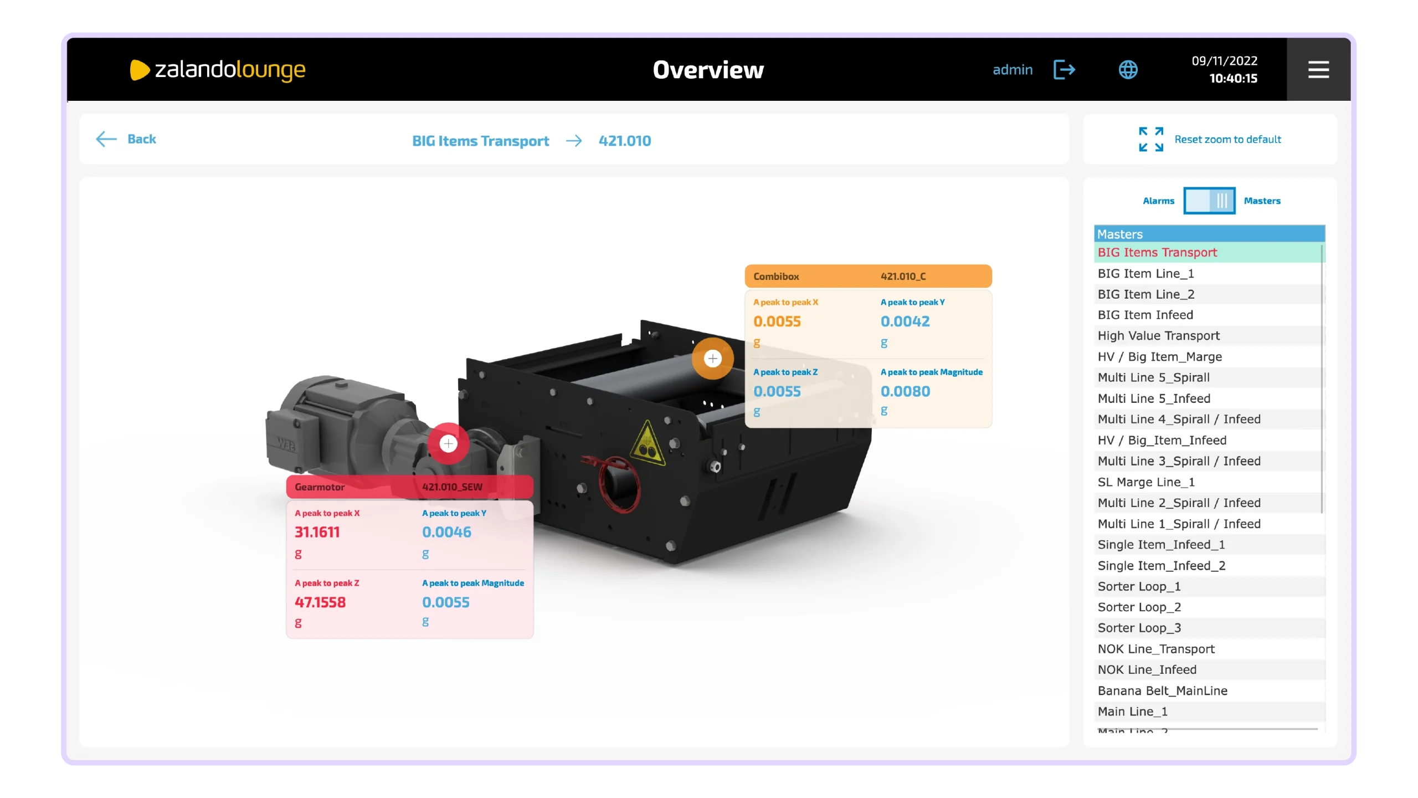Select Banana Belt_MainLine
Image resolution: width=1418 pixels, height=798 pixels.
coord(1208,690)
